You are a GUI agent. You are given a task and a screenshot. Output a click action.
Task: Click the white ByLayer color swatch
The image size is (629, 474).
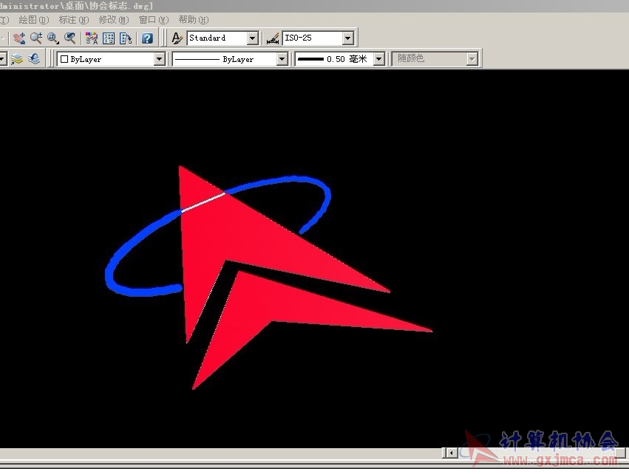64,59
